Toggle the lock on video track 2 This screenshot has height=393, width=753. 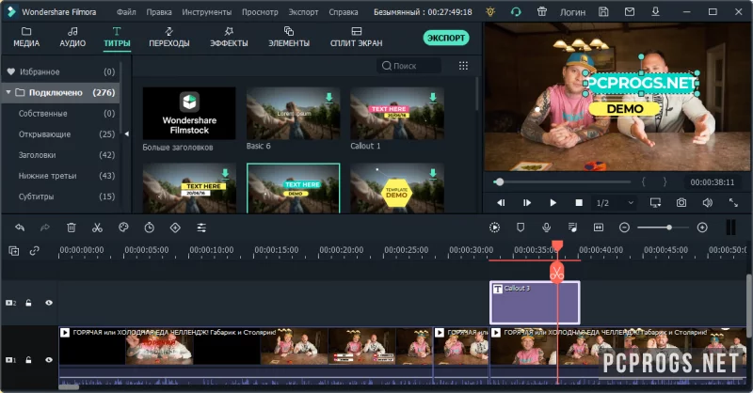point(29,303)
